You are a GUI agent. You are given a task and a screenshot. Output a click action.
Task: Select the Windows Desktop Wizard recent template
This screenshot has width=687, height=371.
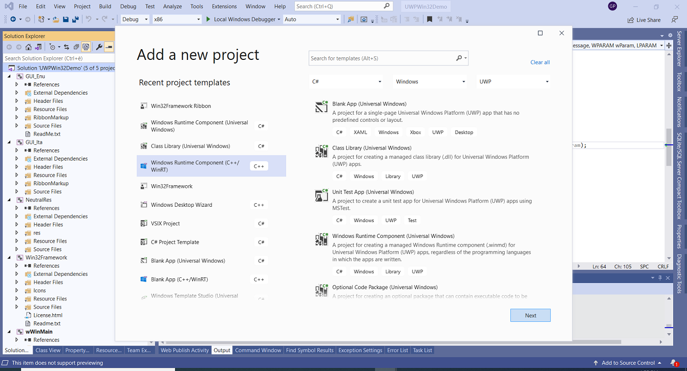[211, 205]
